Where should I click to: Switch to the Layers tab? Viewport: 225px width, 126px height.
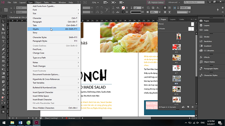tap(173, 20)
